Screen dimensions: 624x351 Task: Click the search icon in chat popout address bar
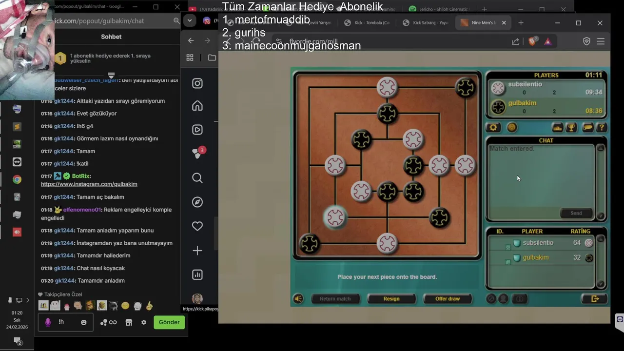[176, 21]
